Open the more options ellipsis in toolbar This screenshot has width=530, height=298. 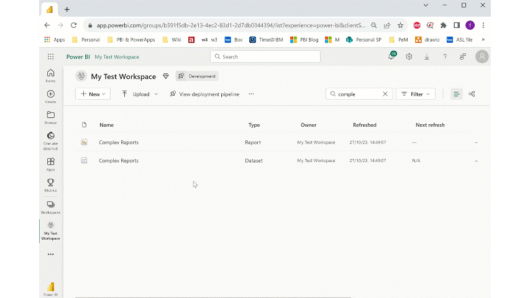pos(251,94)
